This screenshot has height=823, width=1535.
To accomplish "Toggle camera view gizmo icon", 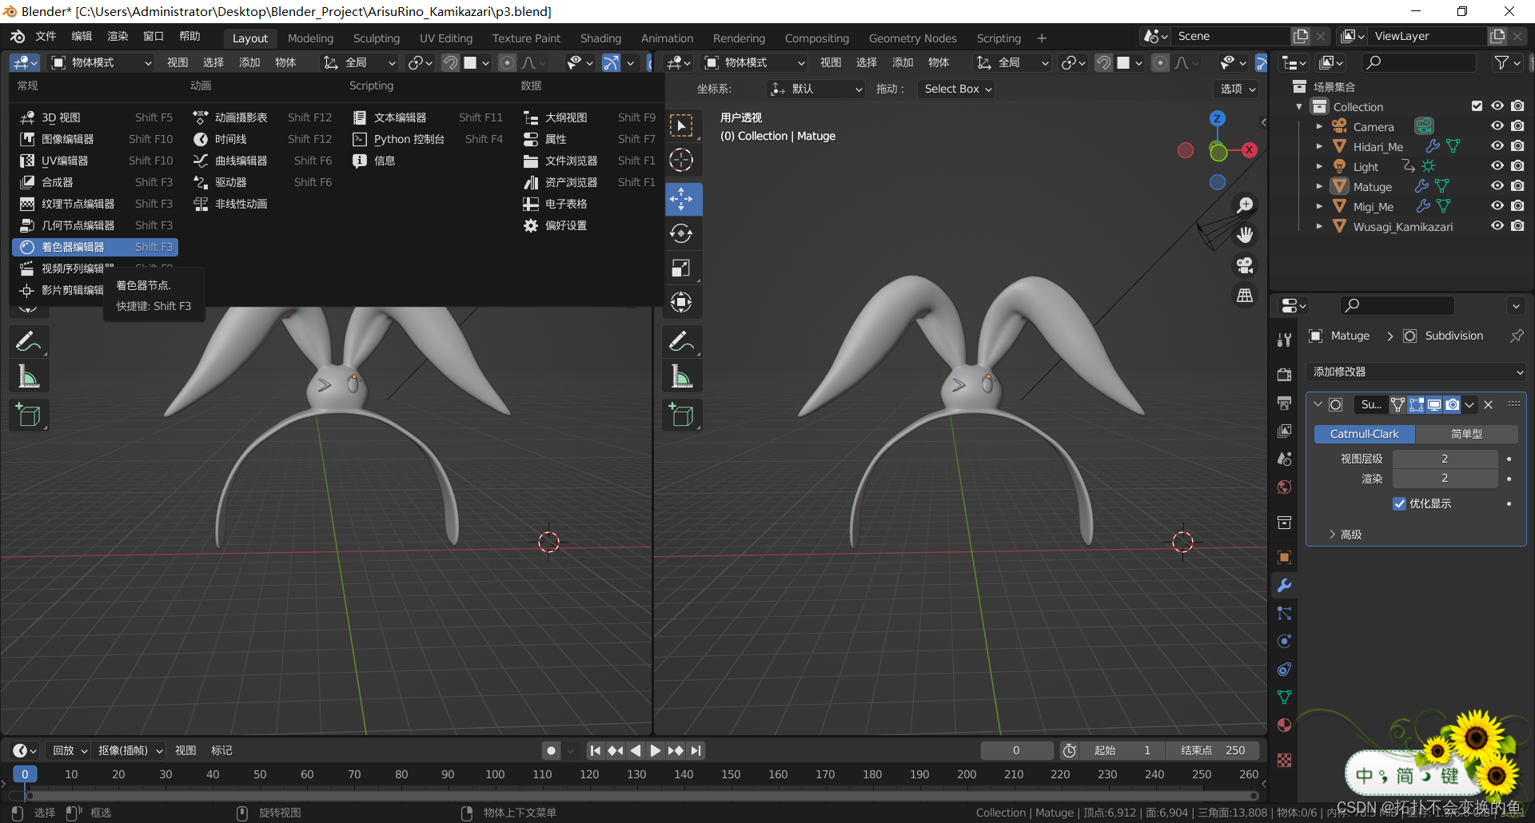I will click(1245, 265).
